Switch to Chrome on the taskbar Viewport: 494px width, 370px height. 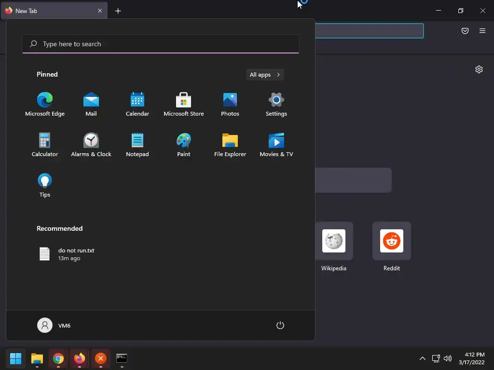(58, 358)
